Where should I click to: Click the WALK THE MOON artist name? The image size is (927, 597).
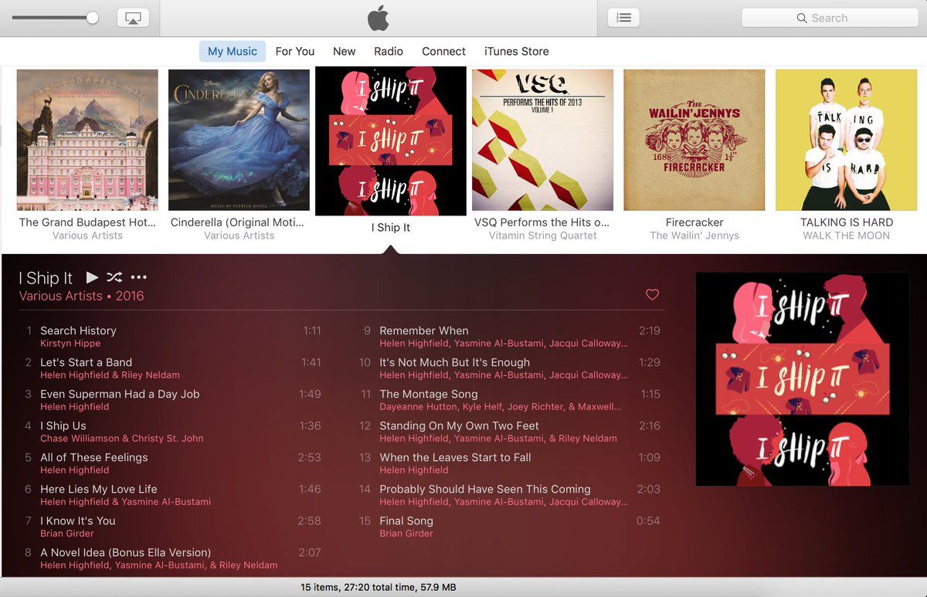click(x=847, y=236)
